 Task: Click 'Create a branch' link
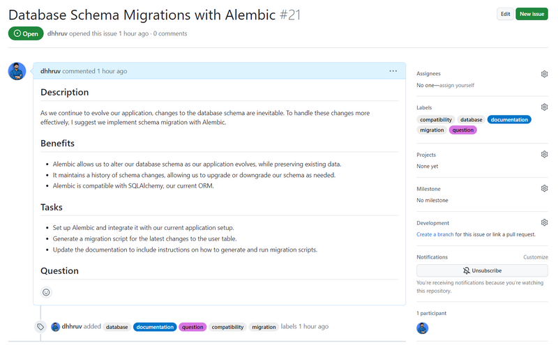435,234
